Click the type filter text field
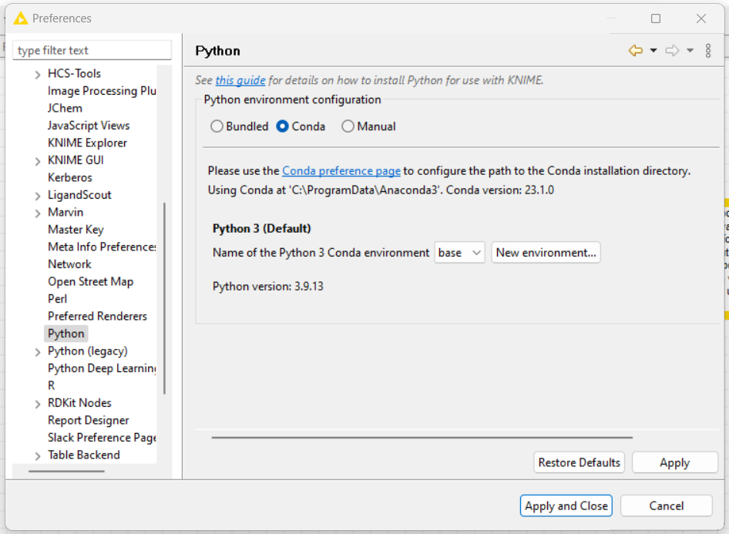The height and width of the screenshot is (534, 729). (x=92, y=50)
